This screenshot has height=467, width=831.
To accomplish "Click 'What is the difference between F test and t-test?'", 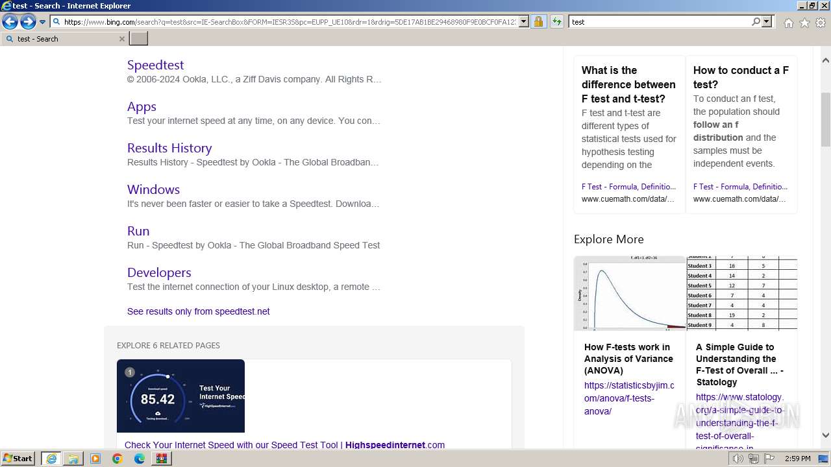I will click(628, 84).
